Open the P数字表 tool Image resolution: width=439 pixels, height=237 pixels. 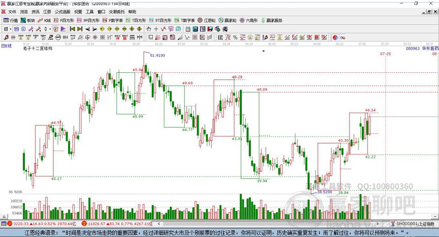point(113,21)
